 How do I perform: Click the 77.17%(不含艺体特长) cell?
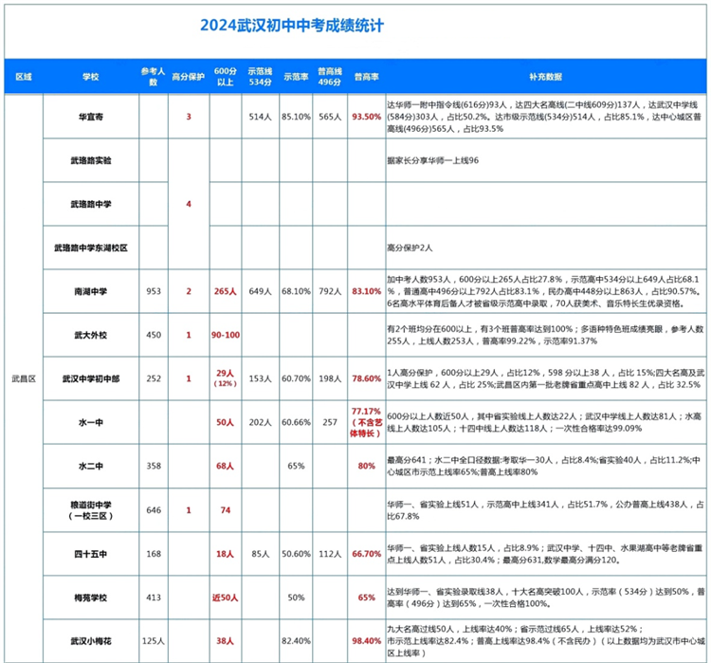366,422
